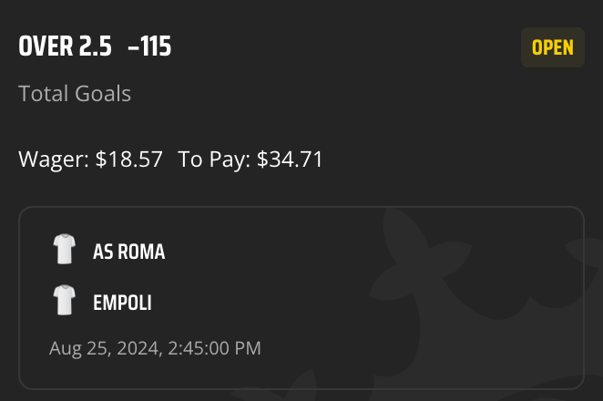The image size is (603, 401).
Task: Open the AS ROMA team name
Action: coord(128,252)
